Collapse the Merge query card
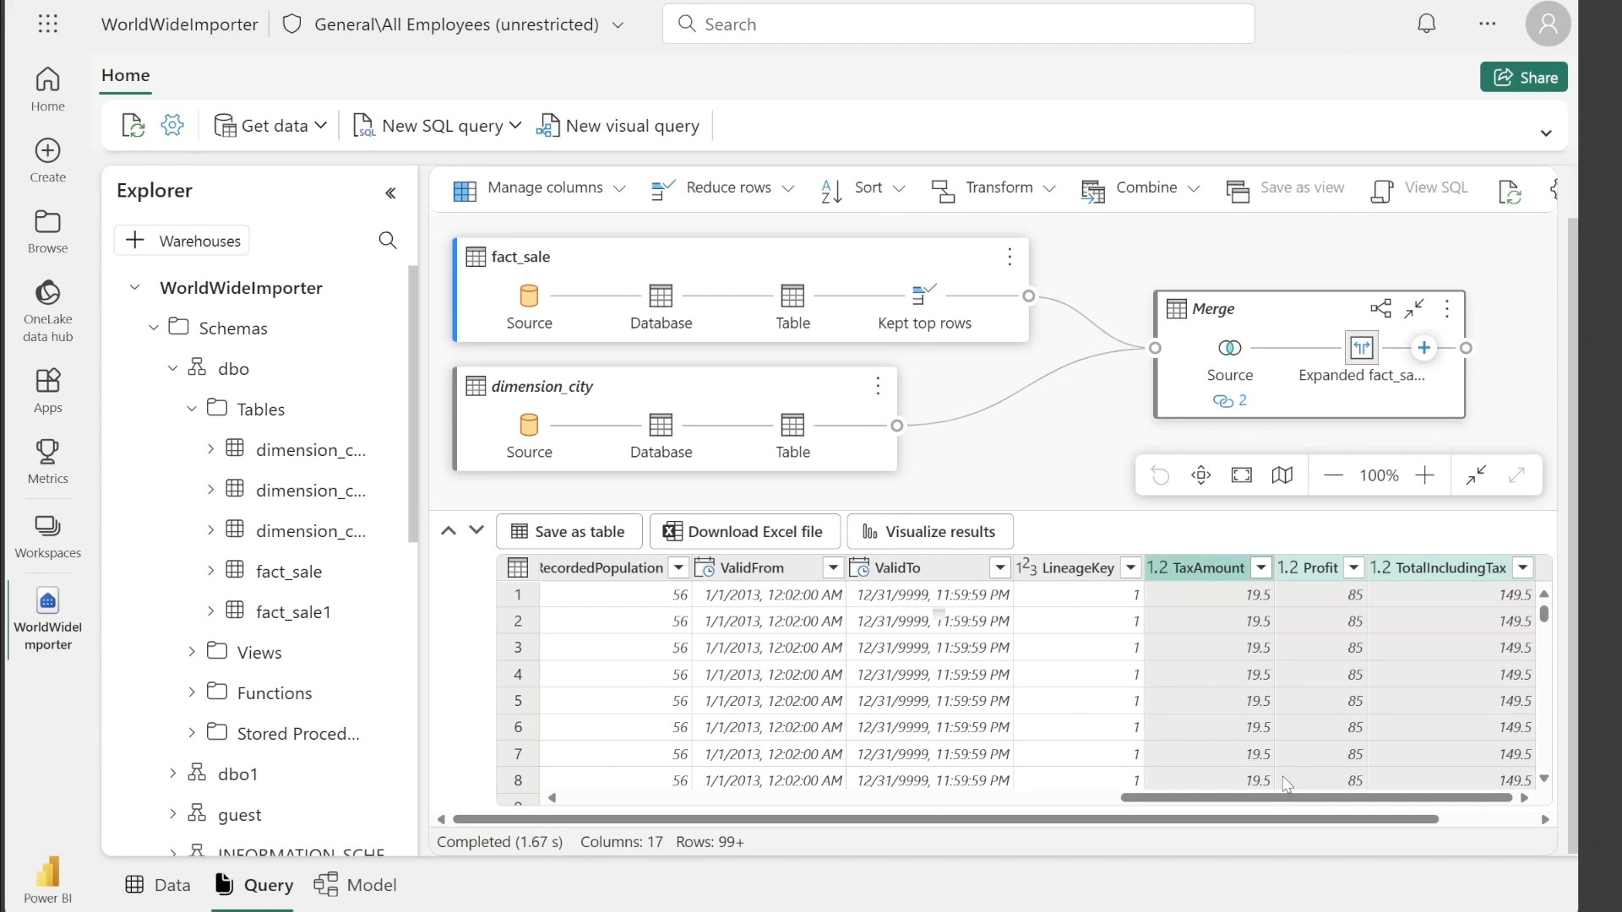The width and height of the screenshot is (1622, 912). [x=1414, y=309]
